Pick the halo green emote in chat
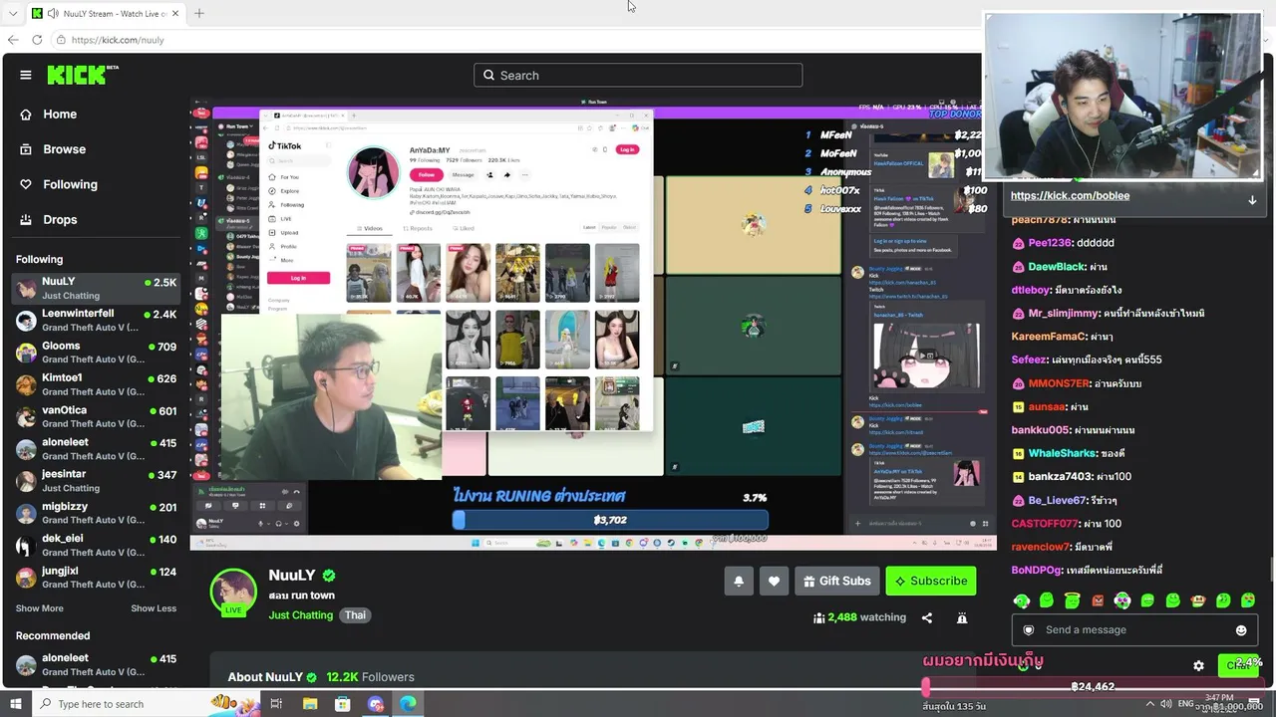The image size is (1276, 717). tap(1072, 600)
